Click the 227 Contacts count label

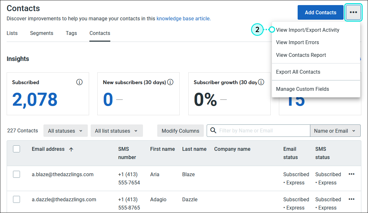pos(23,130)
